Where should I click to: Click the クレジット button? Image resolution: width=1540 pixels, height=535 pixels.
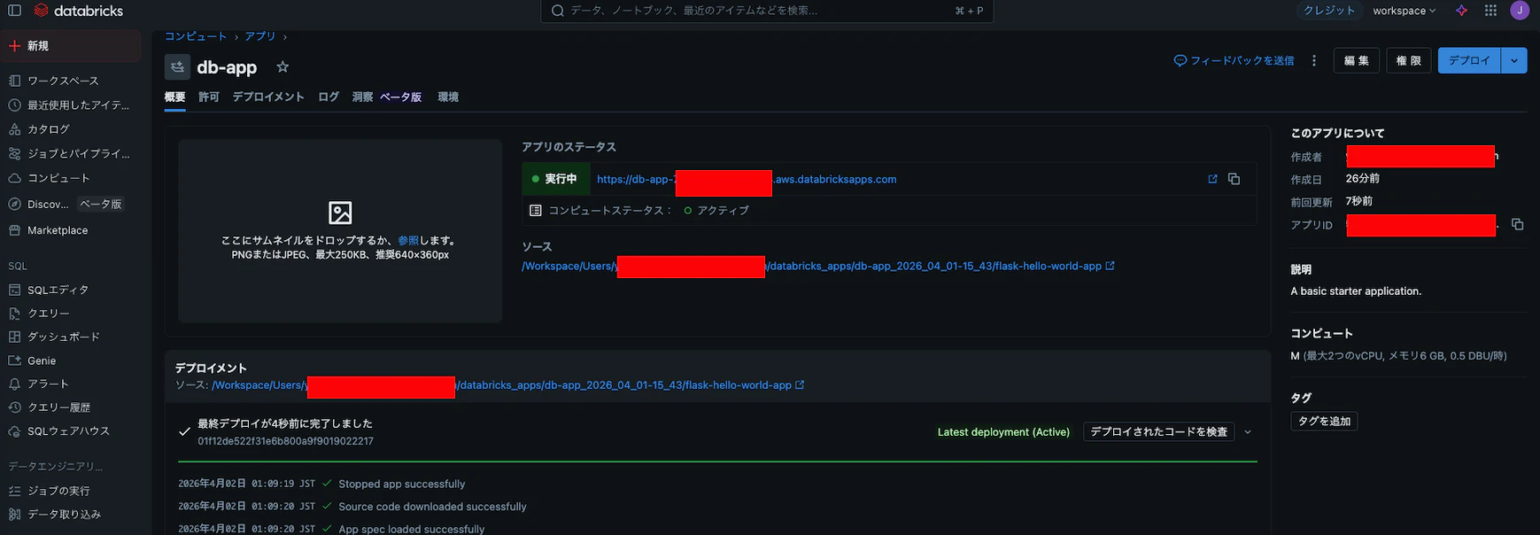(1329, 11)
